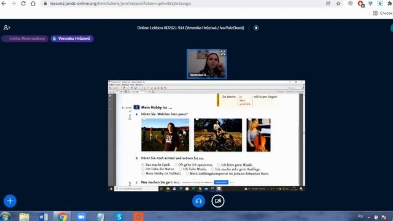Image resolution: width=393 pixels, height=221 pixels.
Task: Click the RU language indicator in tray
Action: point(360,217)
